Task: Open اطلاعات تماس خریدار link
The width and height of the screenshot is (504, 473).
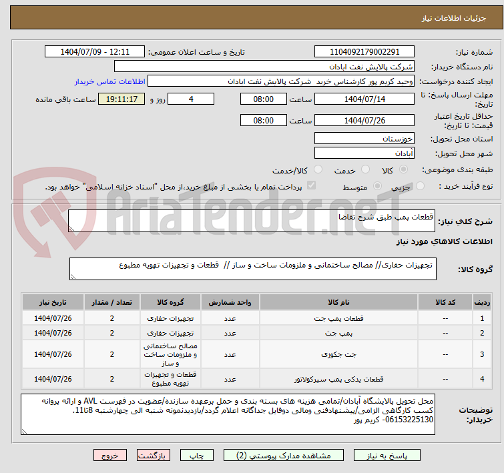Action: coord(110,81)
